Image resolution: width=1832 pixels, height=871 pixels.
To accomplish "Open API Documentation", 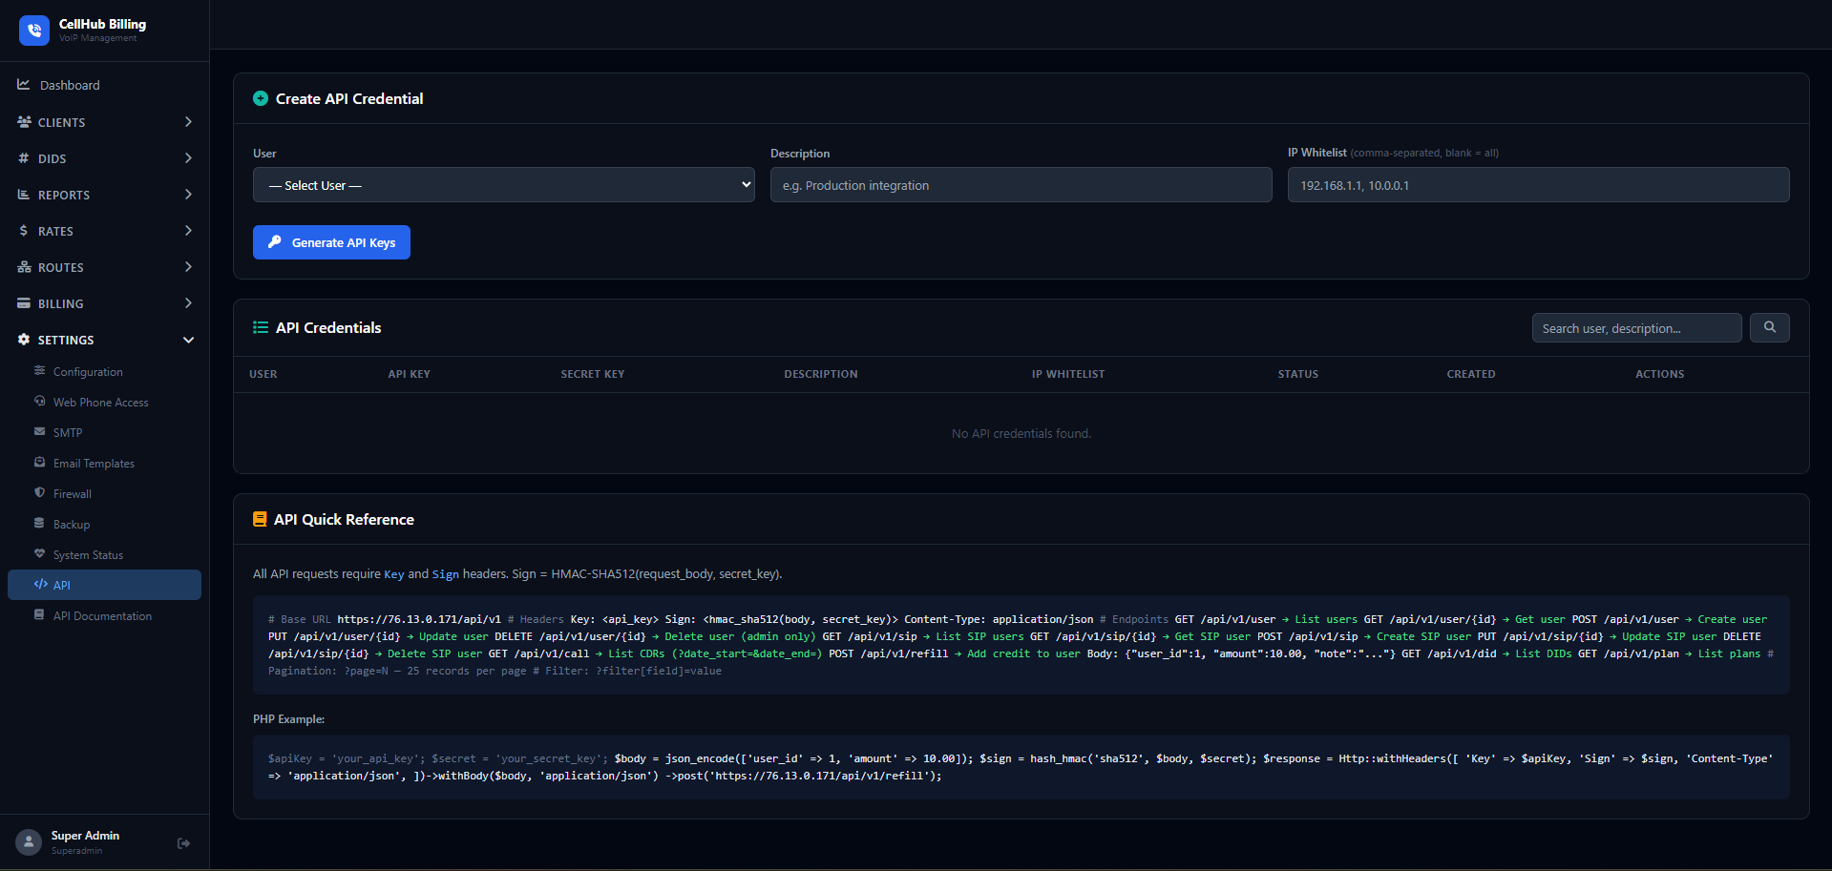I will (x=104, y=615).
